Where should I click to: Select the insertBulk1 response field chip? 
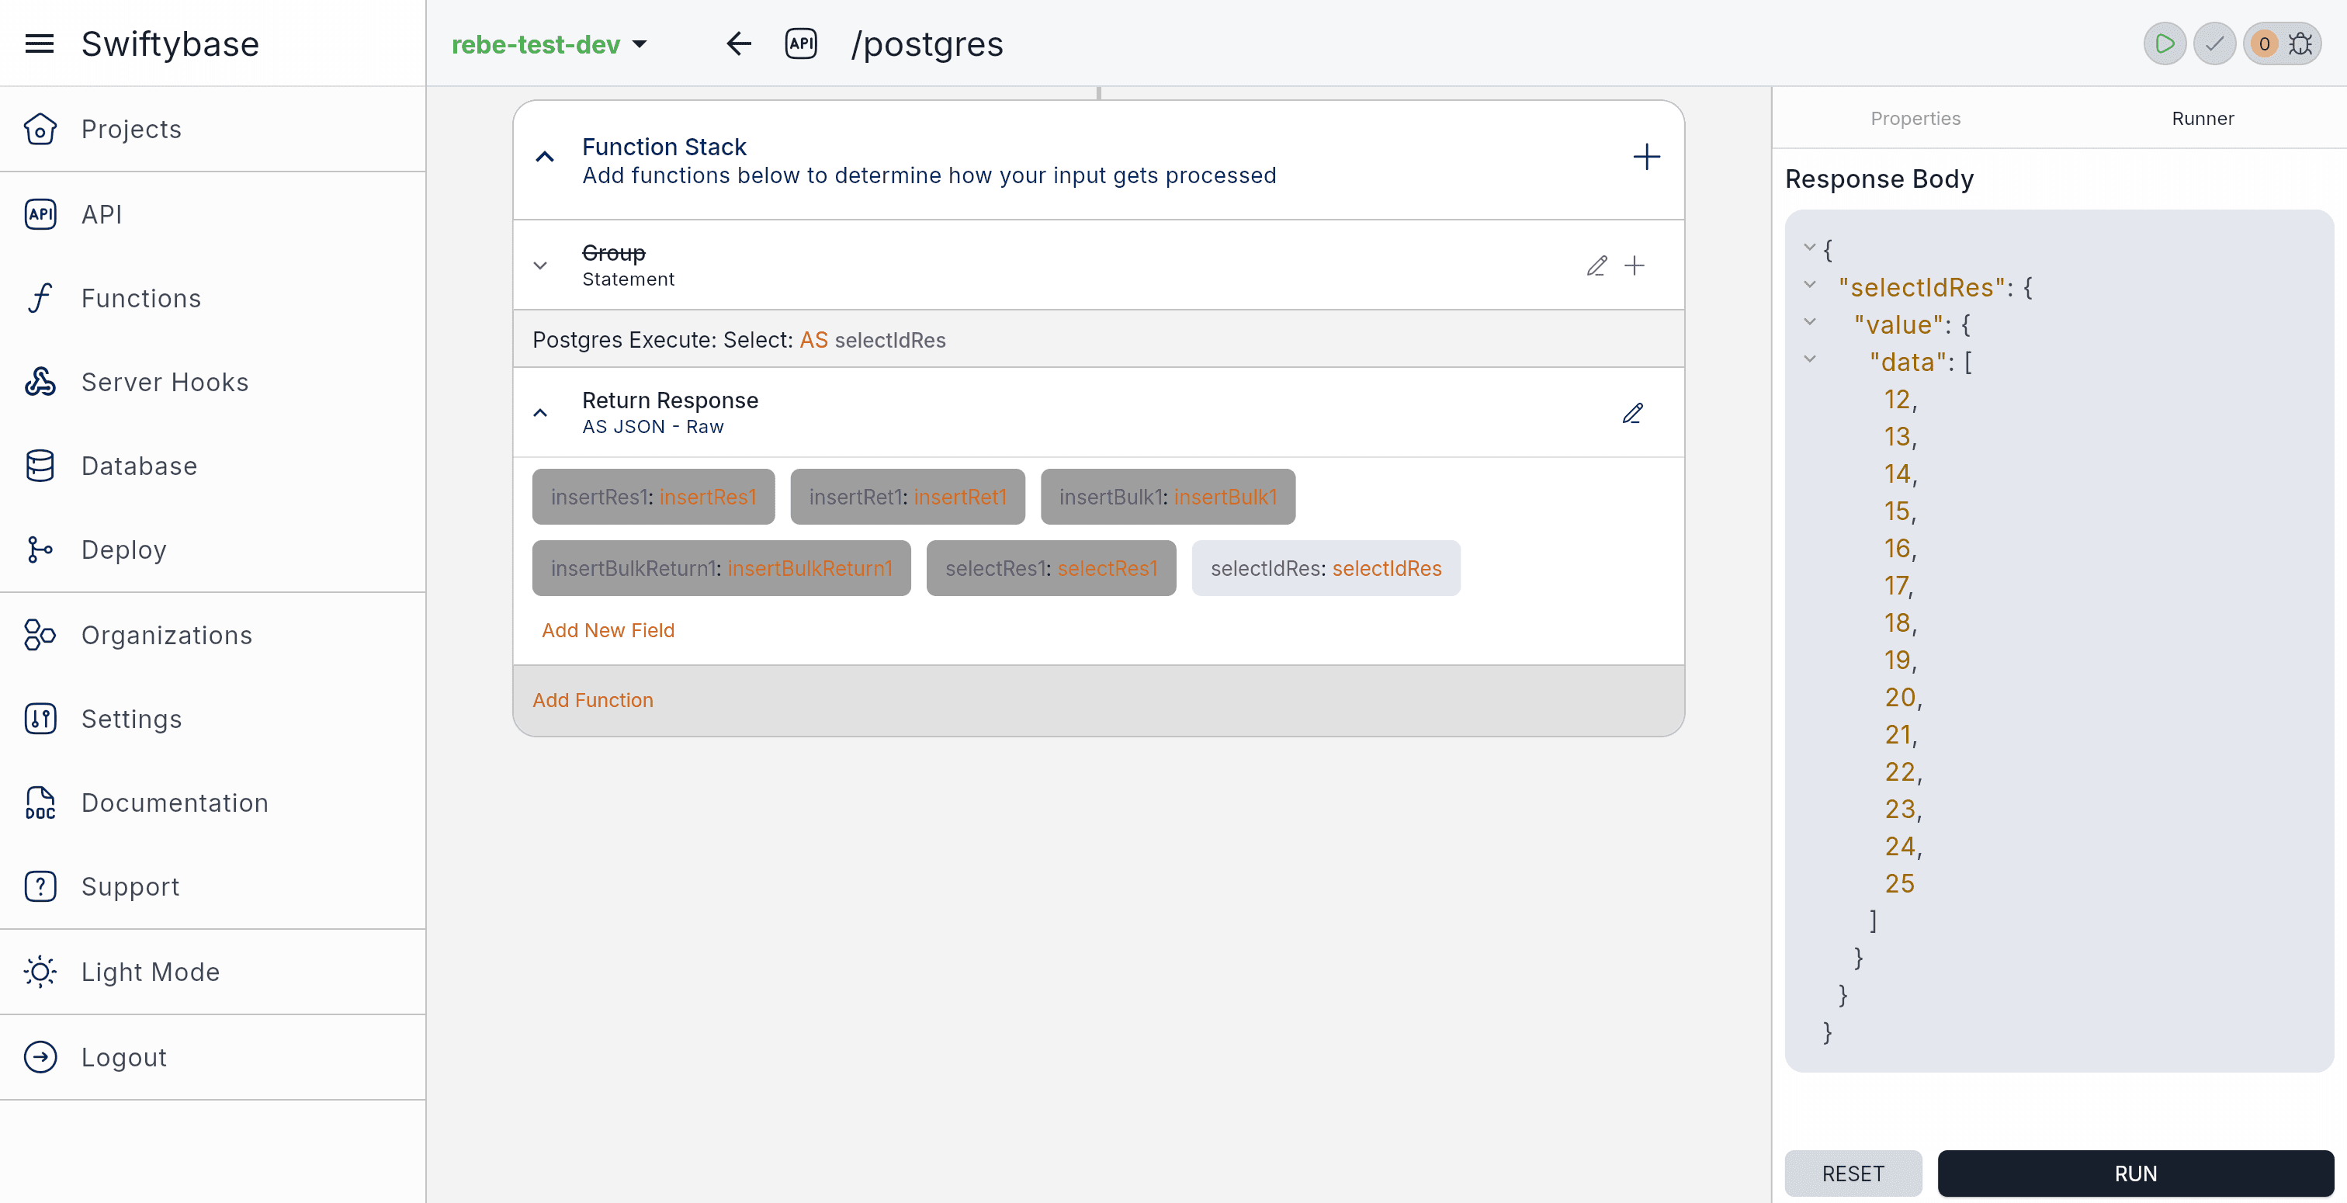click(1168, 497)
